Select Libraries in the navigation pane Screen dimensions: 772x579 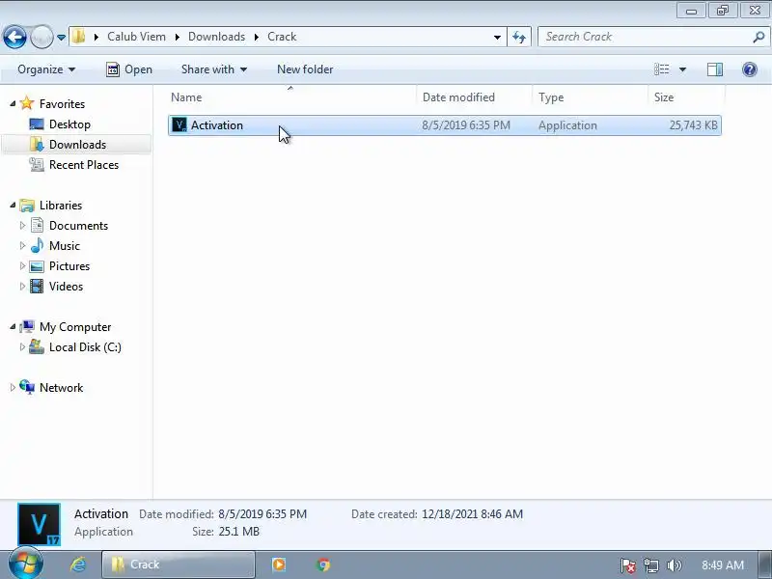(61, 206)
